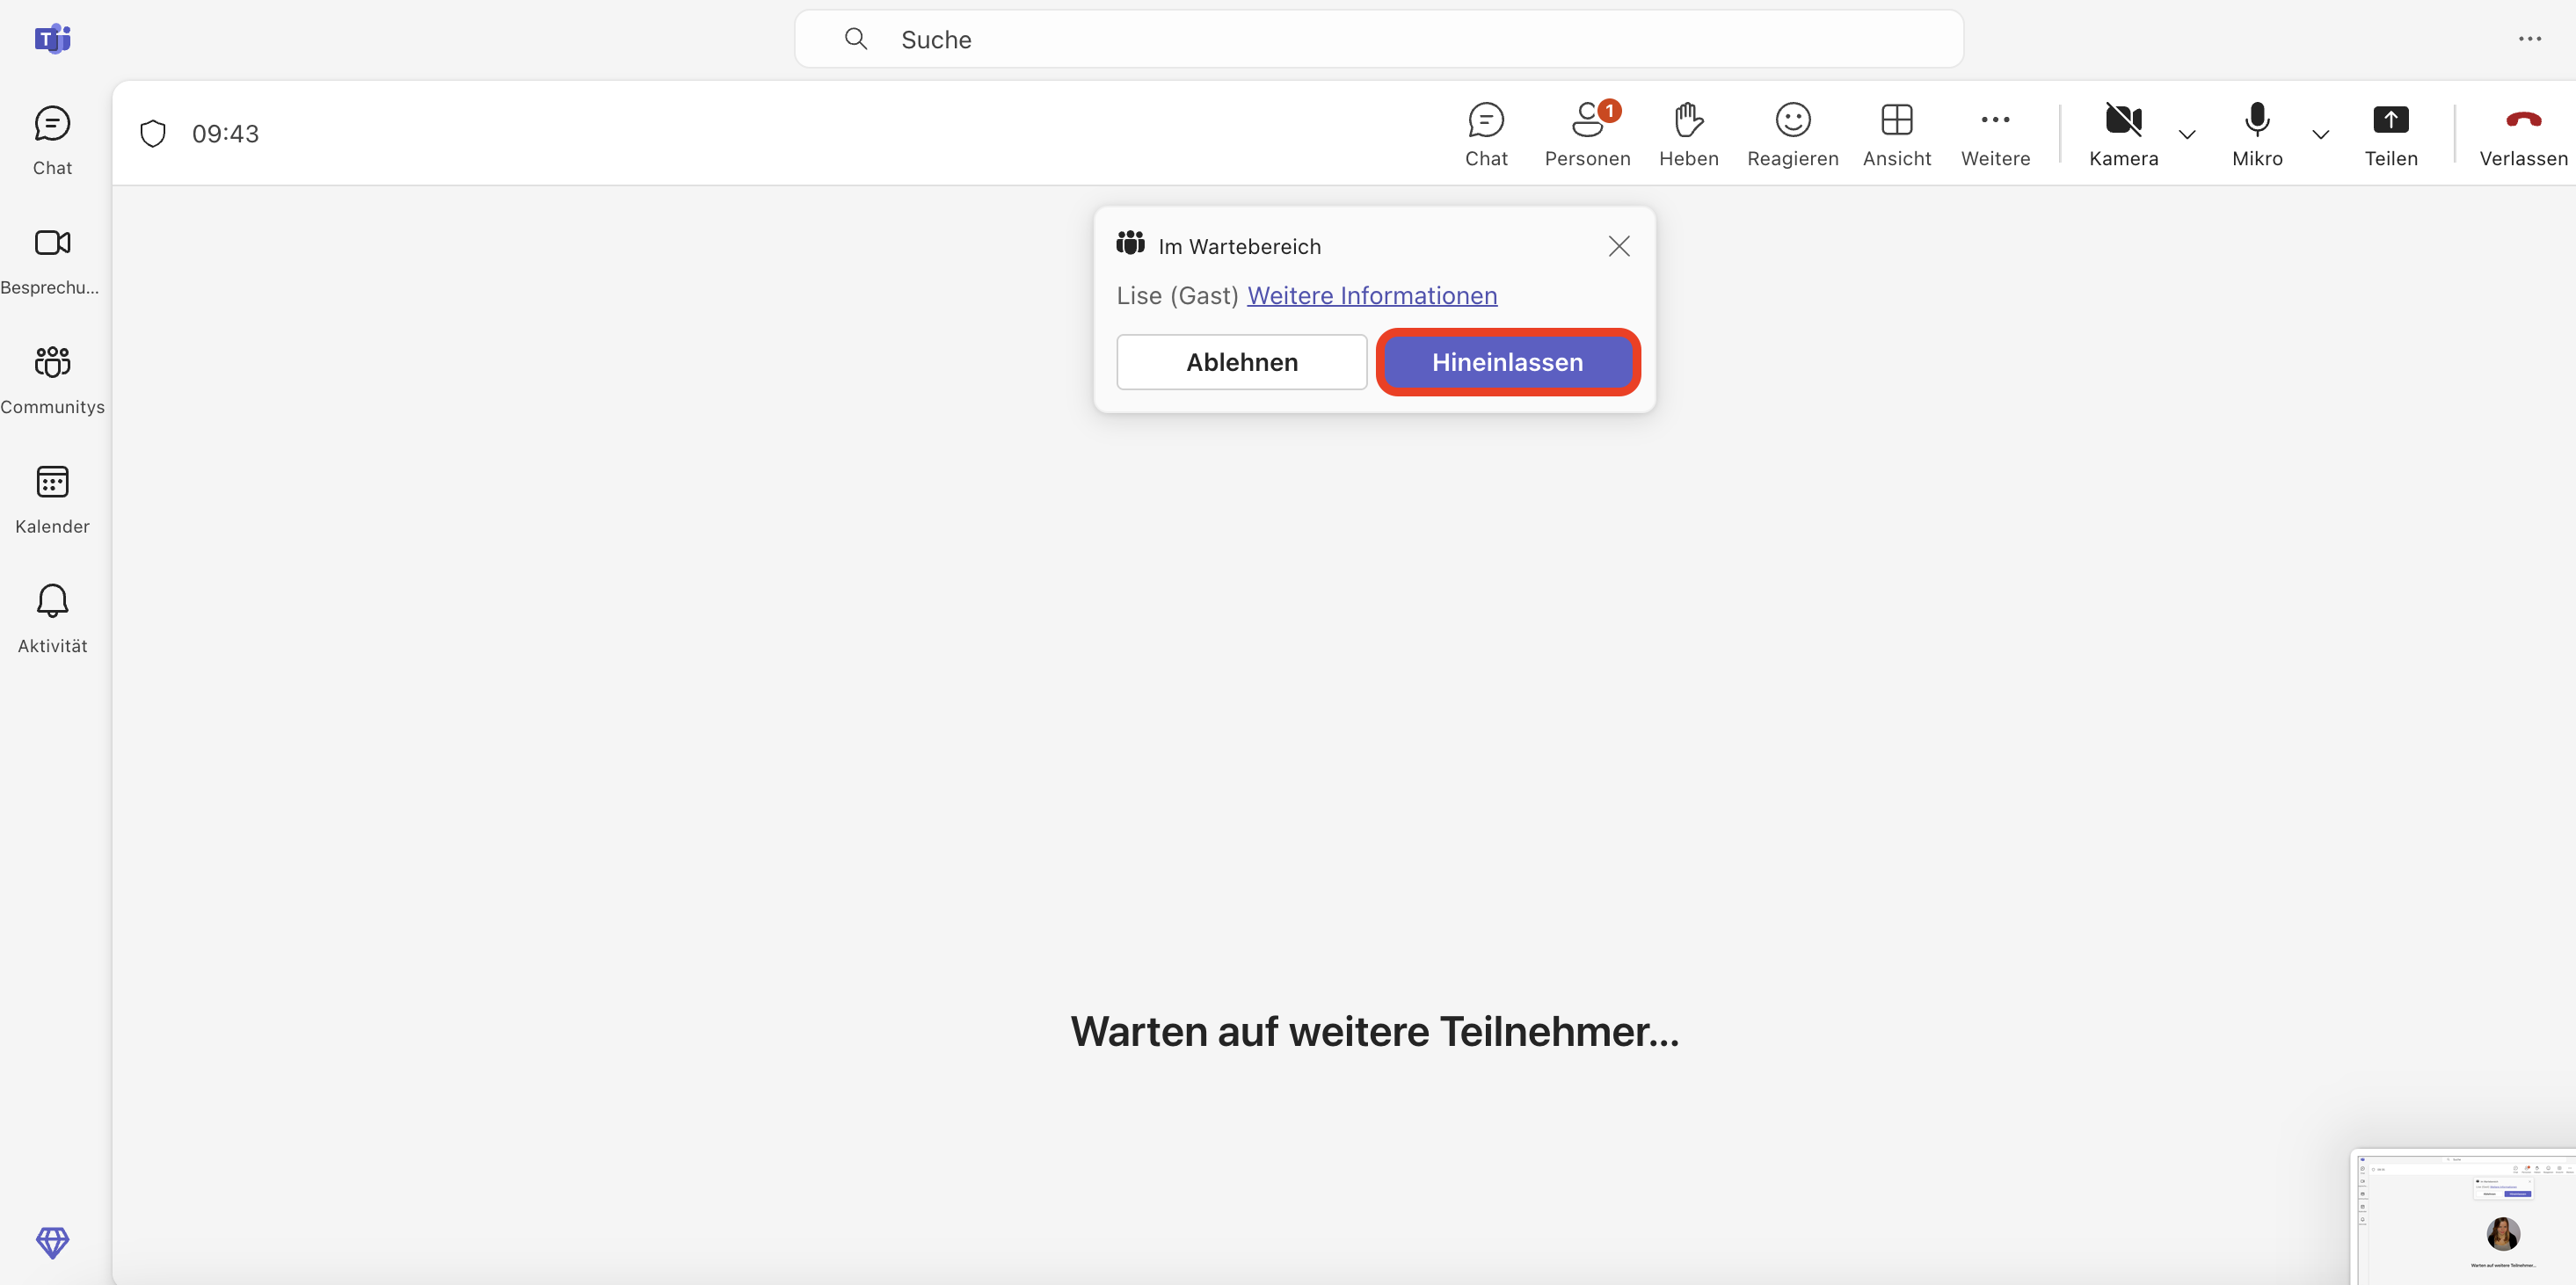
Task: Open Aktivität notifications bell
Action: point(52,618)
